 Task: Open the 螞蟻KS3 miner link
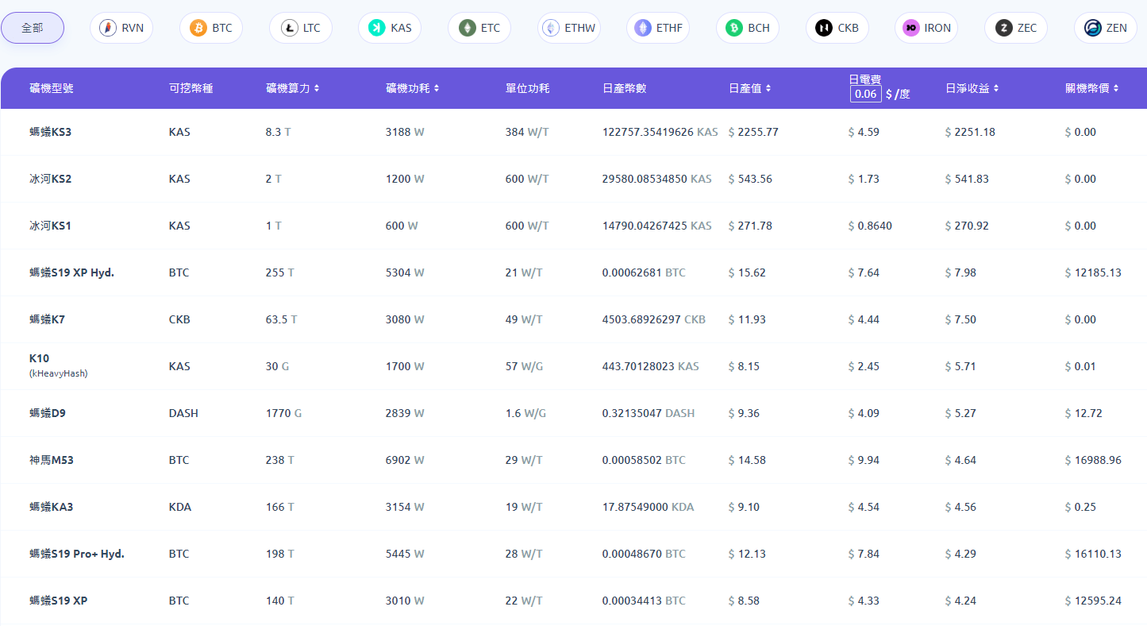[x=50, y=132]
